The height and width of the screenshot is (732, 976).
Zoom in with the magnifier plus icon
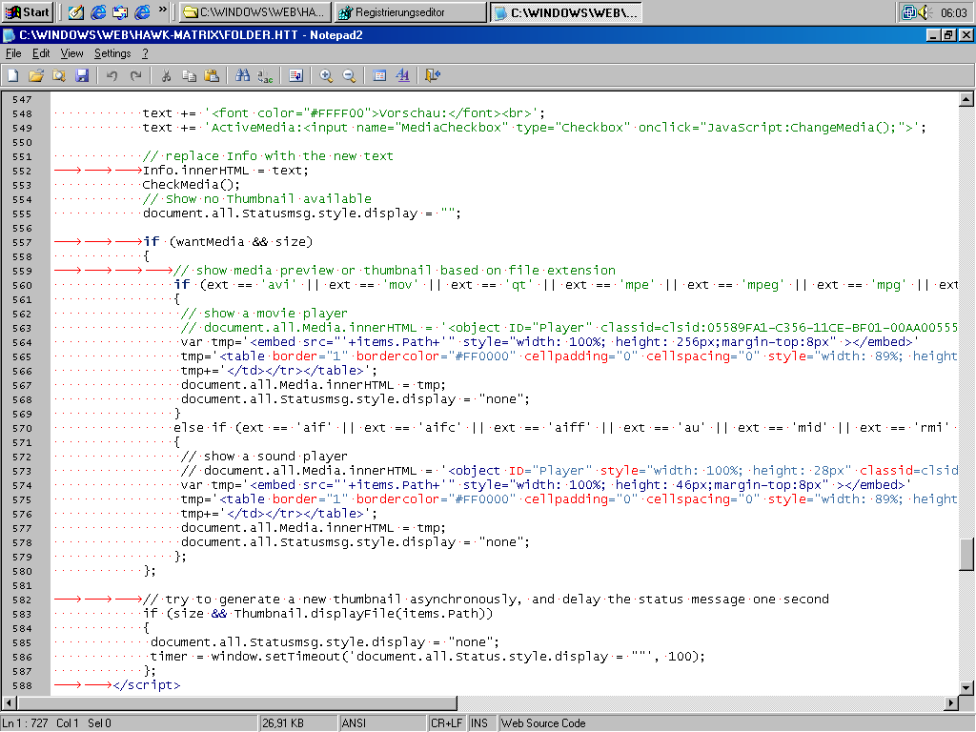click(326, 76)
